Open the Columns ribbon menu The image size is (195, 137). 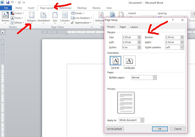[65, 17]
